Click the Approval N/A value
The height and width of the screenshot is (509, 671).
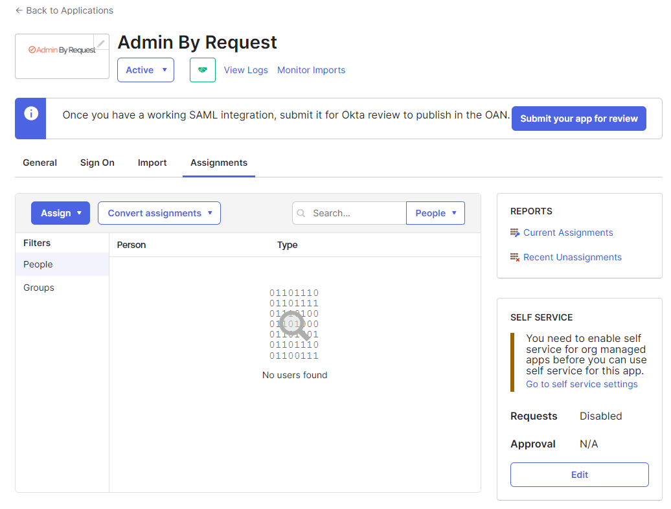point(589,444)
